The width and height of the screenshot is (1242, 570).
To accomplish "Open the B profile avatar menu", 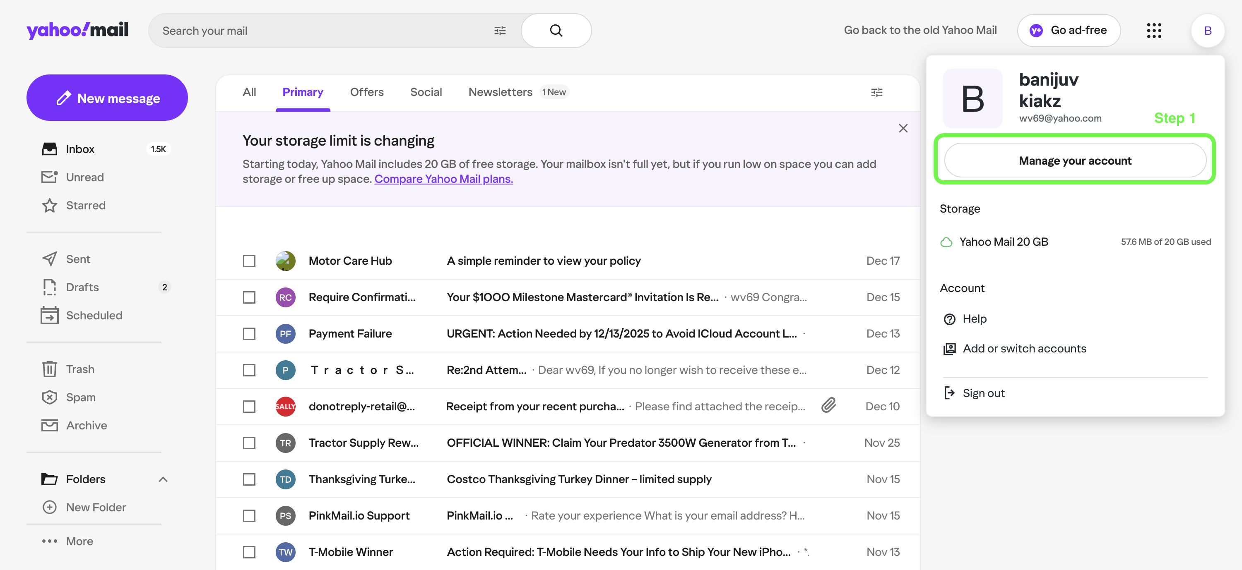I will pos(1207,30).
